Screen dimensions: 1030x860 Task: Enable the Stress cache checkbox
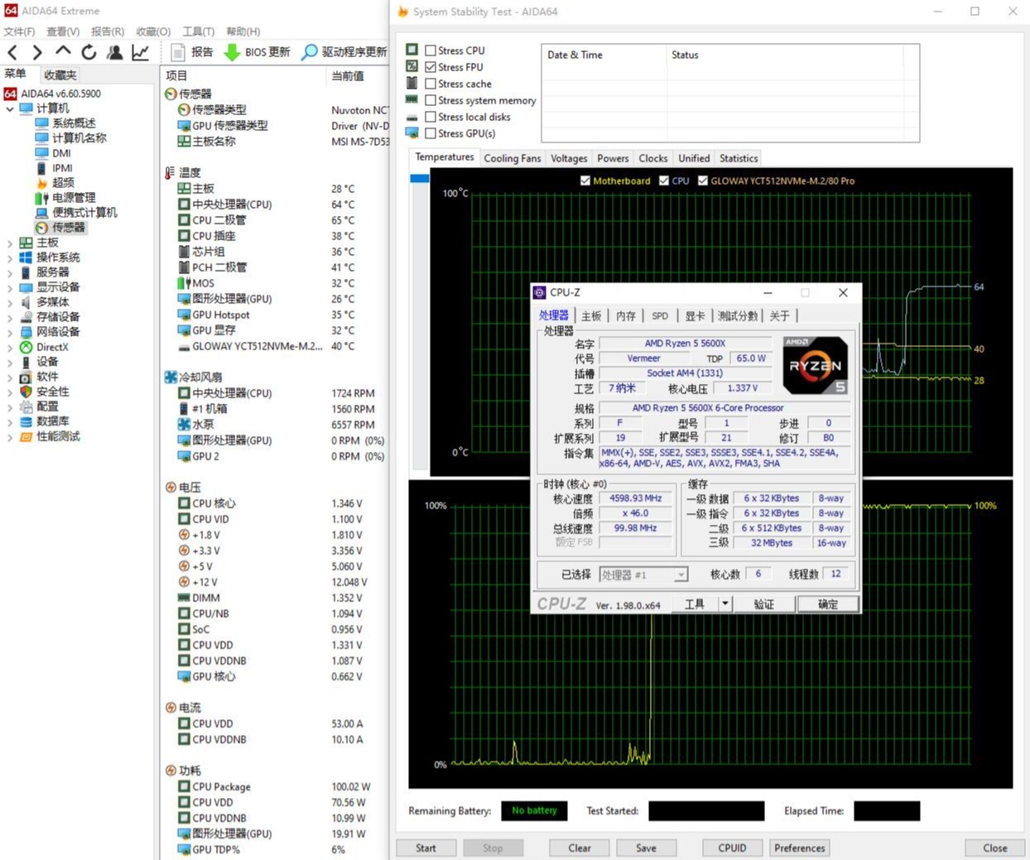point(431,84)
